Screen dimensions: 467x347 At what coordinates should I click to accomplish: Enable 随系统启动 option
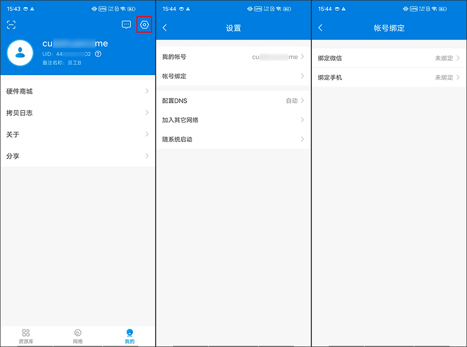coord(233,139)
